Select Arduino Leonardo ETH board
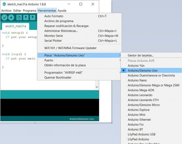 [x=151, y=100]
